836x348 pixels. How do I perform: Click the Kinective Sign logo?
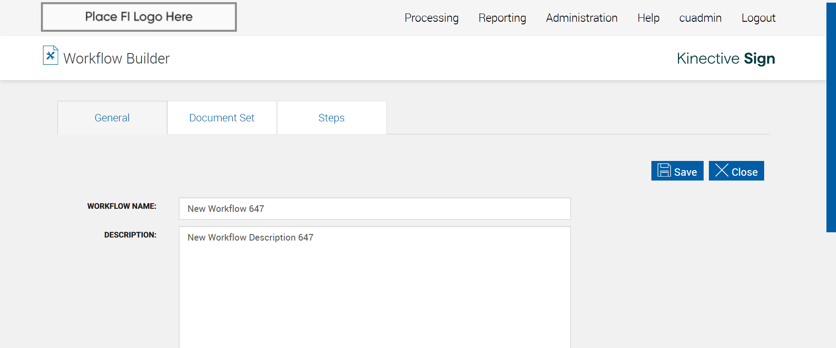point(725,58)
